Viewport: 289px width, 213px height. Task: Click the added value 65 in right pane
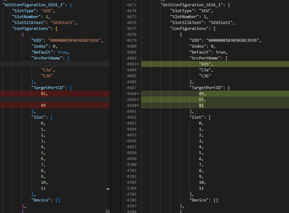202,100
